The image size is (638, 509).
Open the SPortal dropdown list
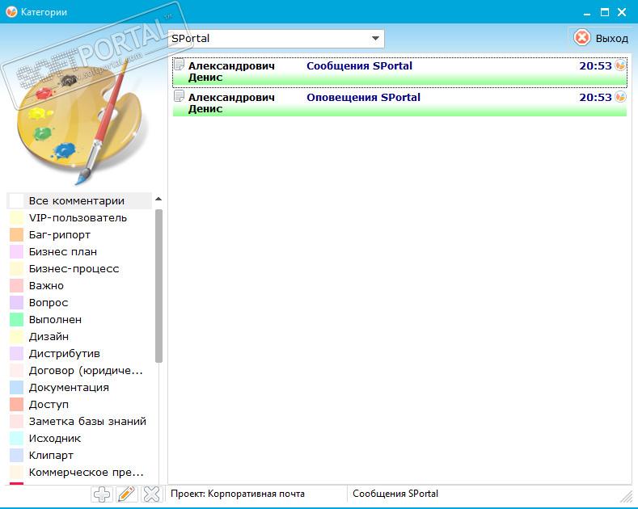[375, 39]
